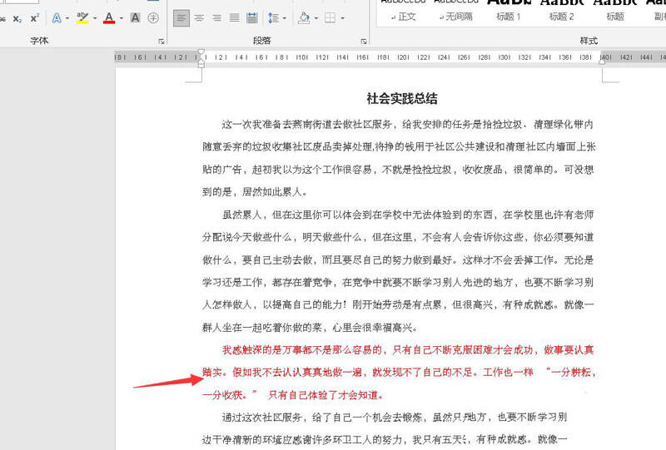This screenshot has height=450, width=666.
Task: Click the document title 社会实践总结
Action: (401, 98)
